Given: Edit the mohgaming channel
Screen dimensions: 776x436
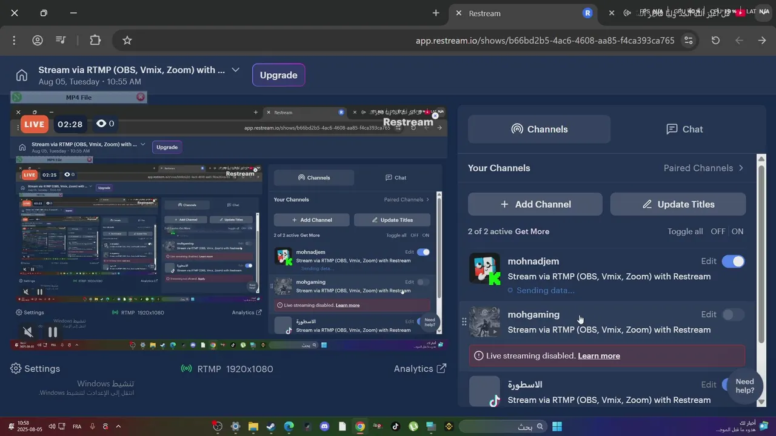Looking at the screenshot, I should (709, 314).
